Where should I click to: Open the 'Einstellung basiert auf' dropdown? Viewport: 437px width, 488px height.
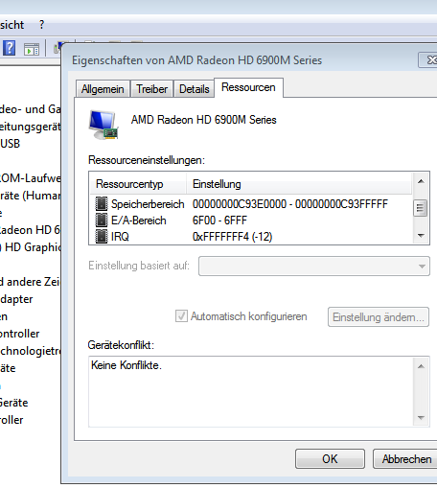point(314,266)
